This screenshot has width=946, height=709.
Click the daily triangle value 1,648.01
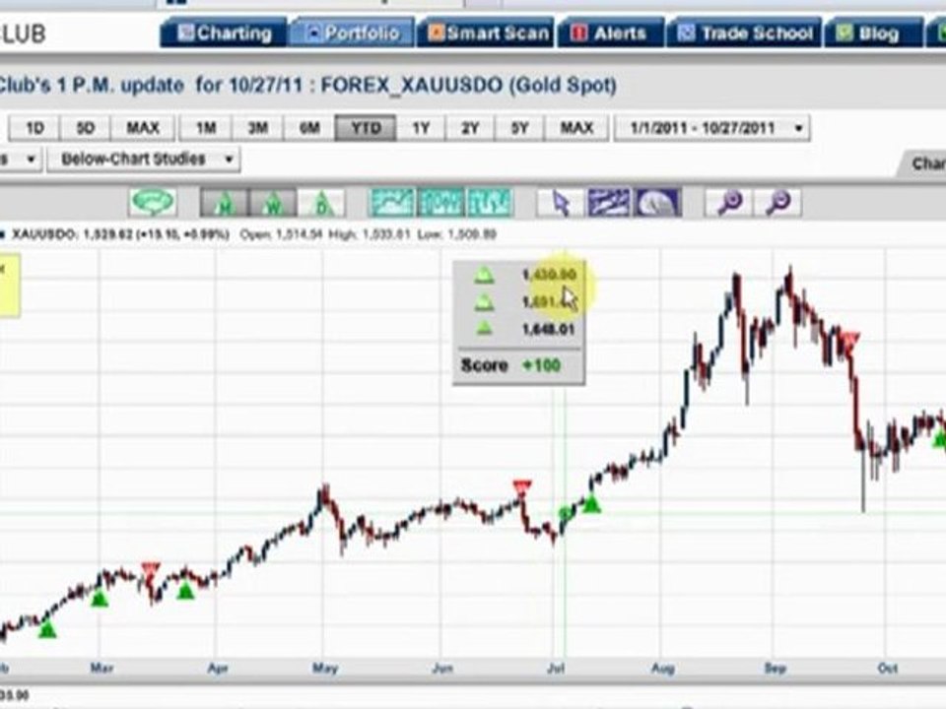pos(549,329)
